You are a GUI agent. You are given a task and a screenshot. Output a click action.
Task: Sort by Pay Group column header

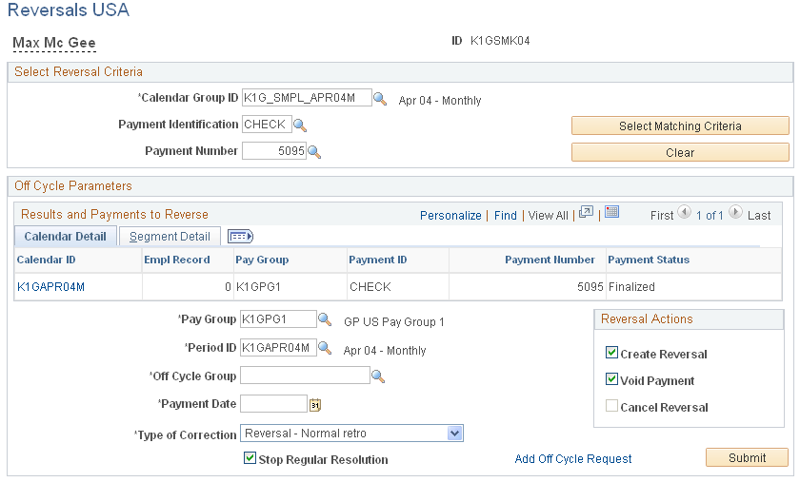pyautogui.click(x=262, y=260)
